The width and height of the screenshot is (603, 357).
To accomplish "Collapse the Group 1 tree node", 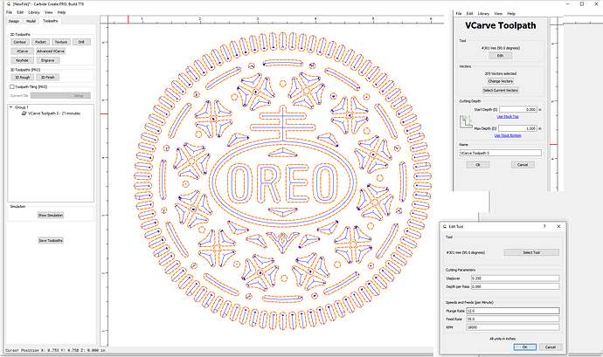I will click(x=11, y=107).
